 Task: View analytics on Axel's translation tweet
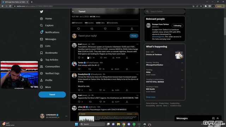pyautogui.click(x=113, y=58)
